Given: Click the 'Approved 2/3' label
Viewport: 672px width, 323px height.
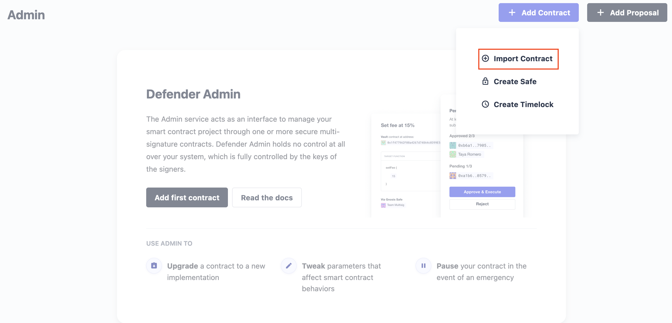Looking at the screenshot, I should (462, 136).
